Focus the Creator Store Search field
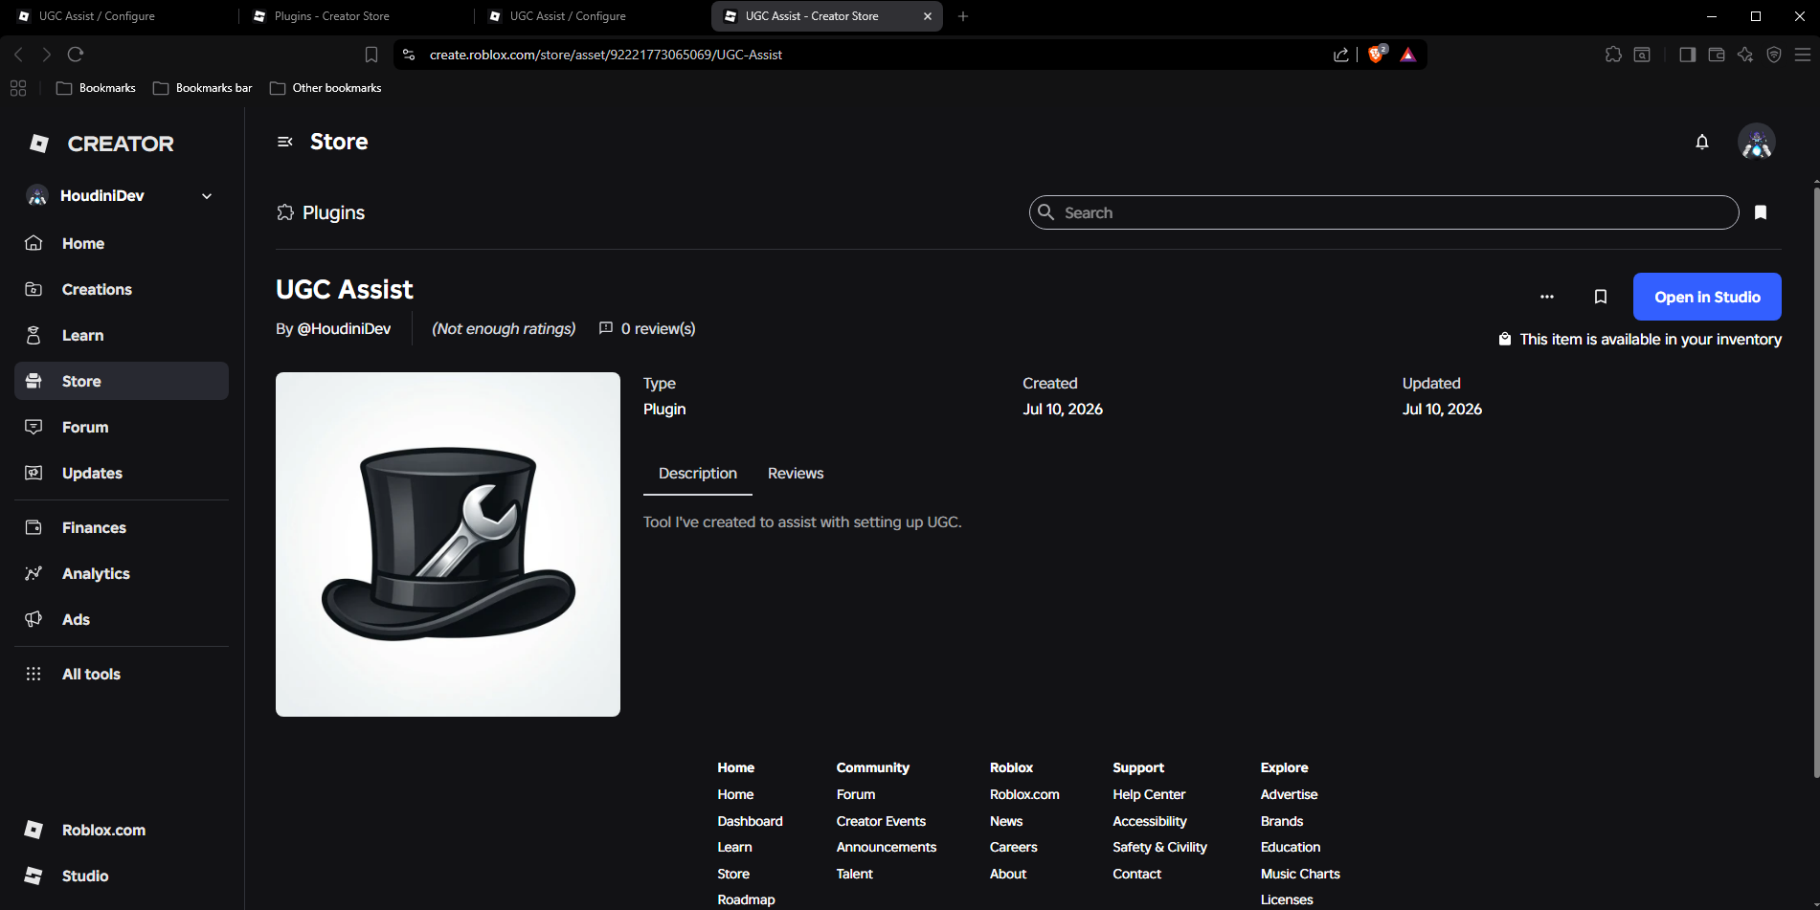This screenshot has height=910, width=1820. coord(1383,212)
